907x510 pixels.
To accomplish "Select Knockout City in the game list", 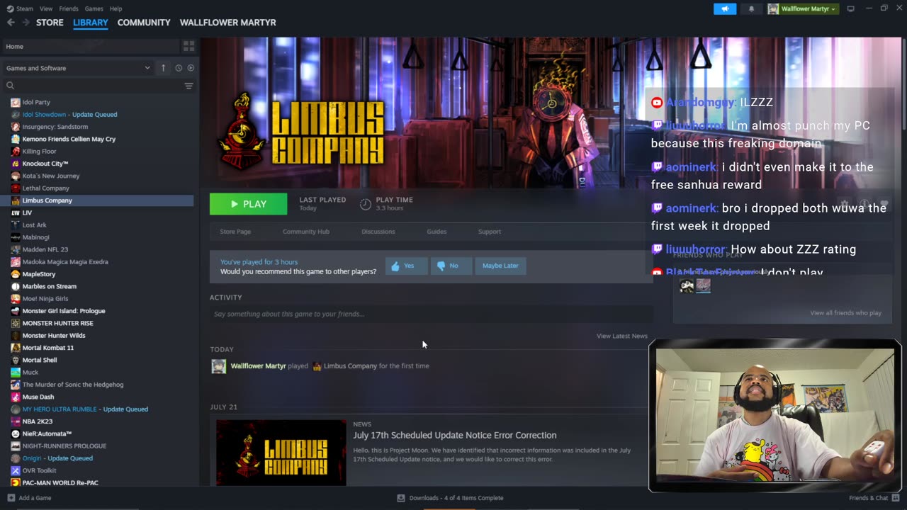I will pyautogui.click(x=45, y=164).
